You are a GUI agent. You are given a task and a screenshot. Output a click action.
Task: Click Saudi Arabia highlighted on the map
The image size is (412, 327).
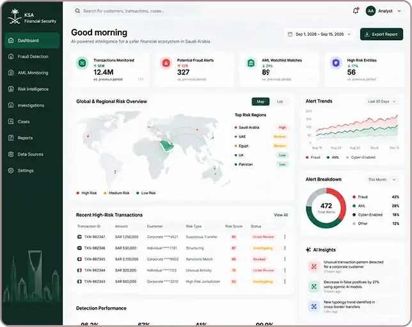pyautogui.click(x=166, y=145)
